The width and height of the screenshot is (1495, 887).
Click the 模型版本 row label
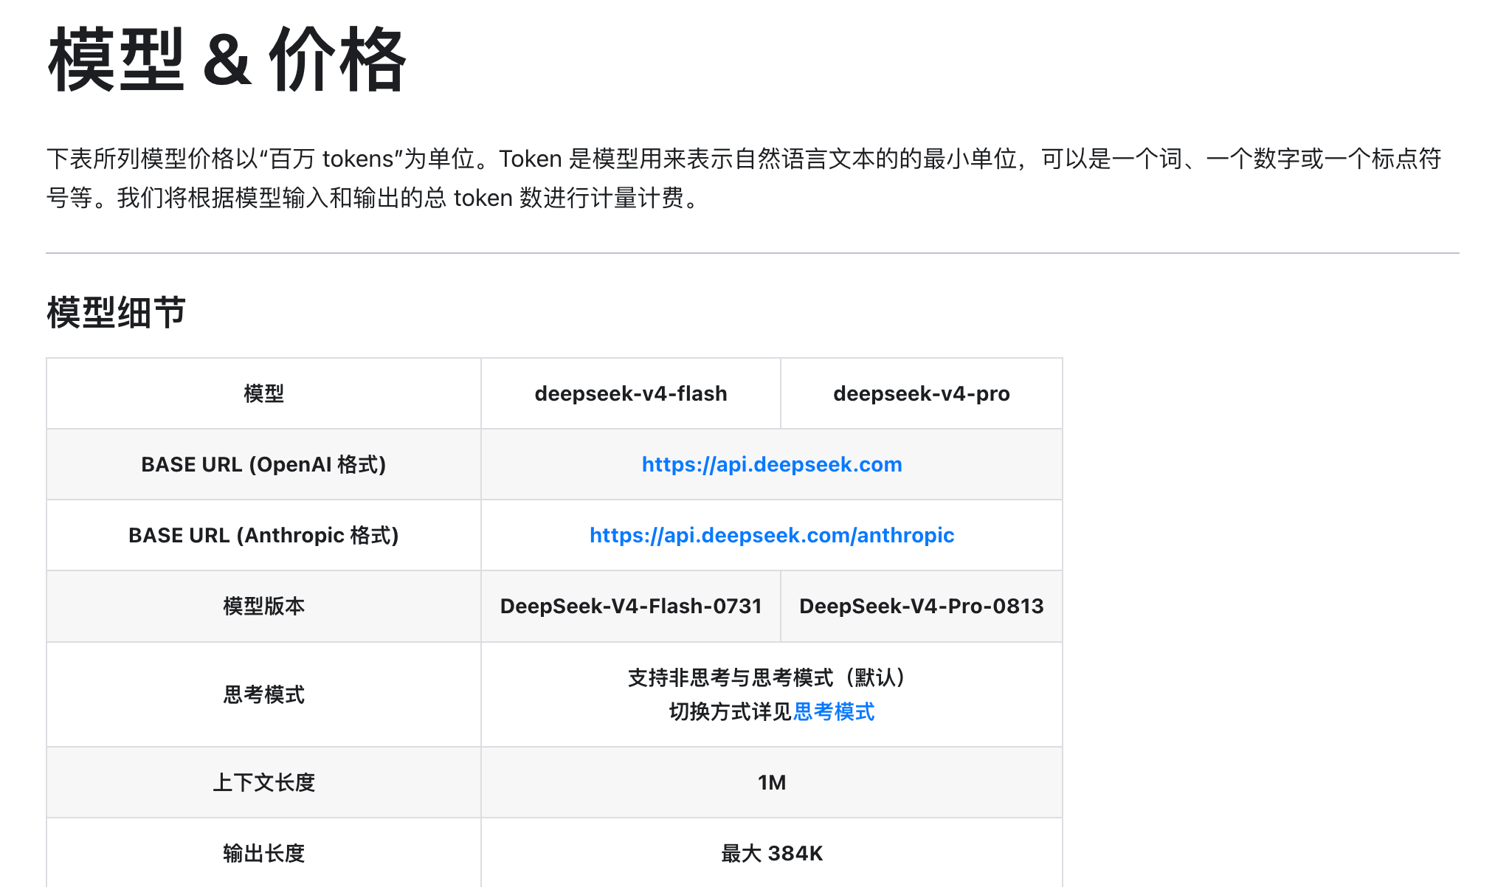point(263,606)
